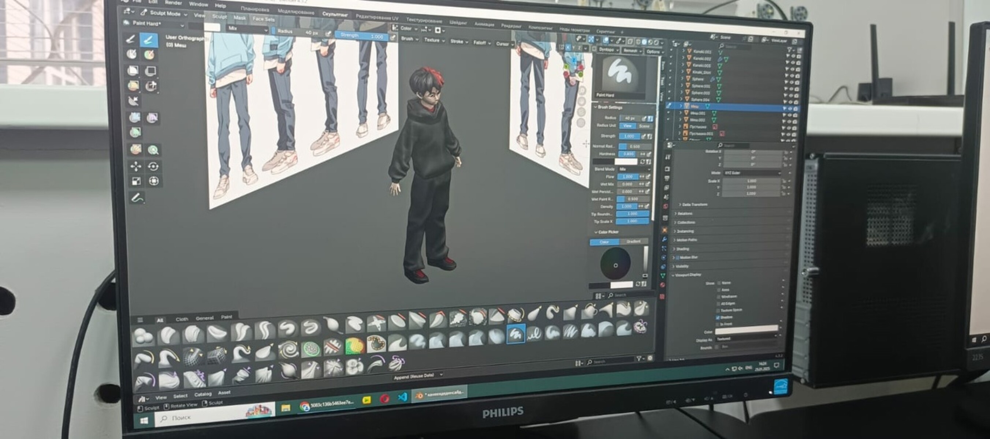Uncheck the Shadow checkbox
The image size is (990, 439).
718,318
